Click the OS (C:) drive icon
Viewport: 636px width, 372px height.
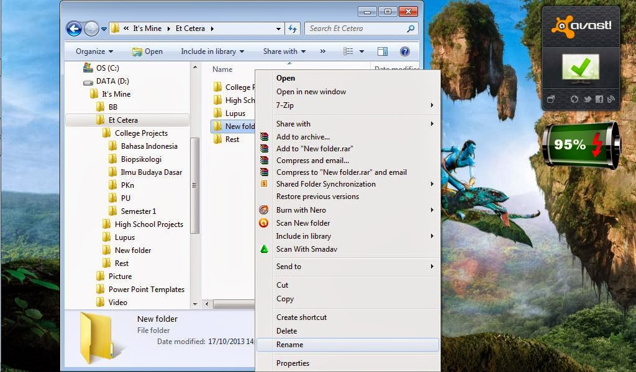(x=88, y=68)
